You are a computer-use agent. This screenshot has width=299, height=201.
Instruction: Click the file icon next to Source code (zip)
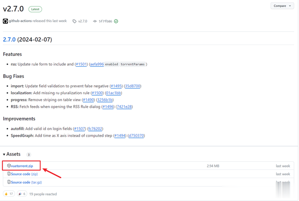pos(9,174)
